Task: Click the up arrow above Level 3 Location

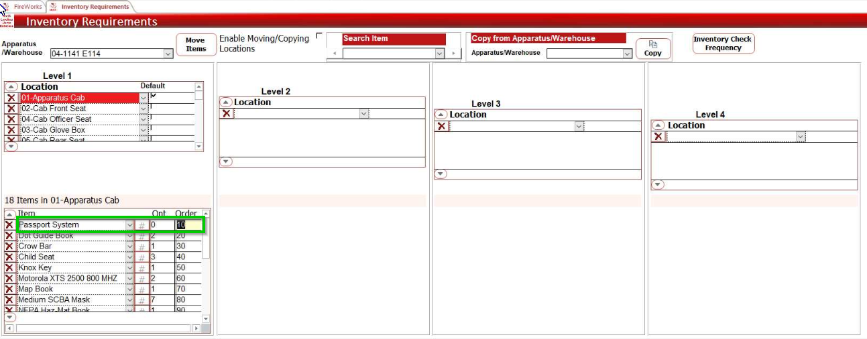Action: tap(441, 115)
